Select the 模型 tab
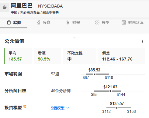The width and height of the screenshot is (149, 118). (x=102, y=23)
